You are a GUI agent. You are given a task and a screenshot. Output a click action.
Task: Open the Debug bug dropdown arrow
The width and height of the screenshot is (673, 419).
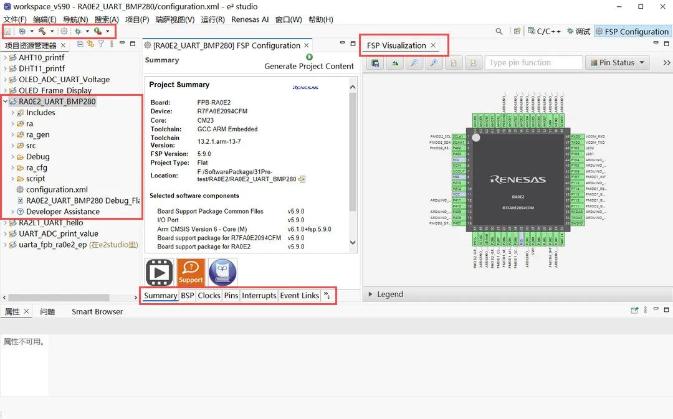[x=87, y=31]
